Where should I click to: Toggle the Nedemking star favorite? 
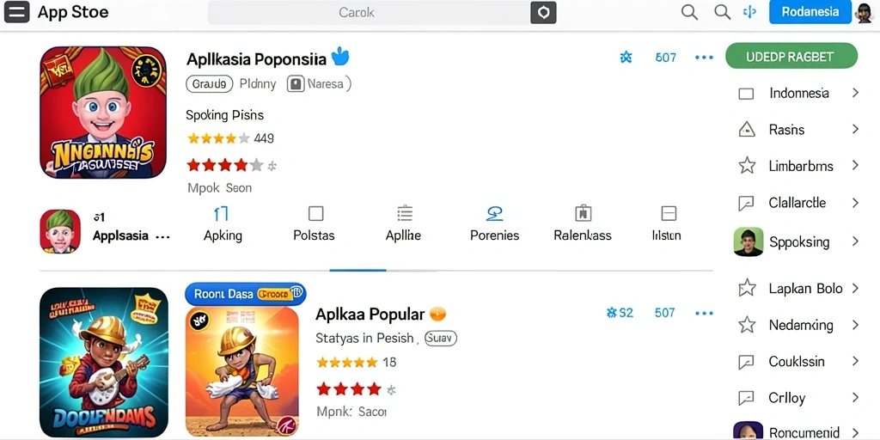coord(747,325)
